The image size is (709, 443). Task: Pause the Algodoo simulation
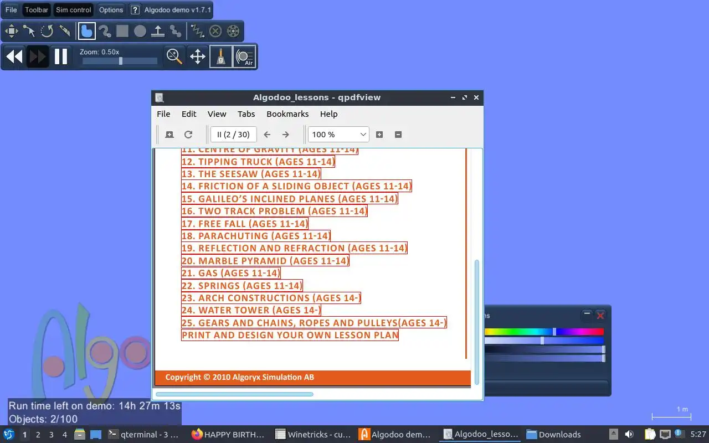61,56
